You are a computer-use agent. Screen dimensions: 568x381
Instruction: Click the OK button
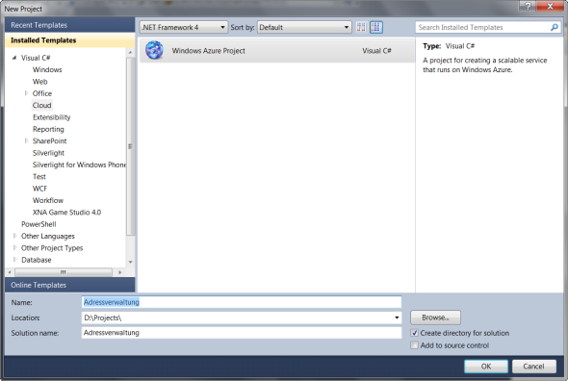click(486, 367)
